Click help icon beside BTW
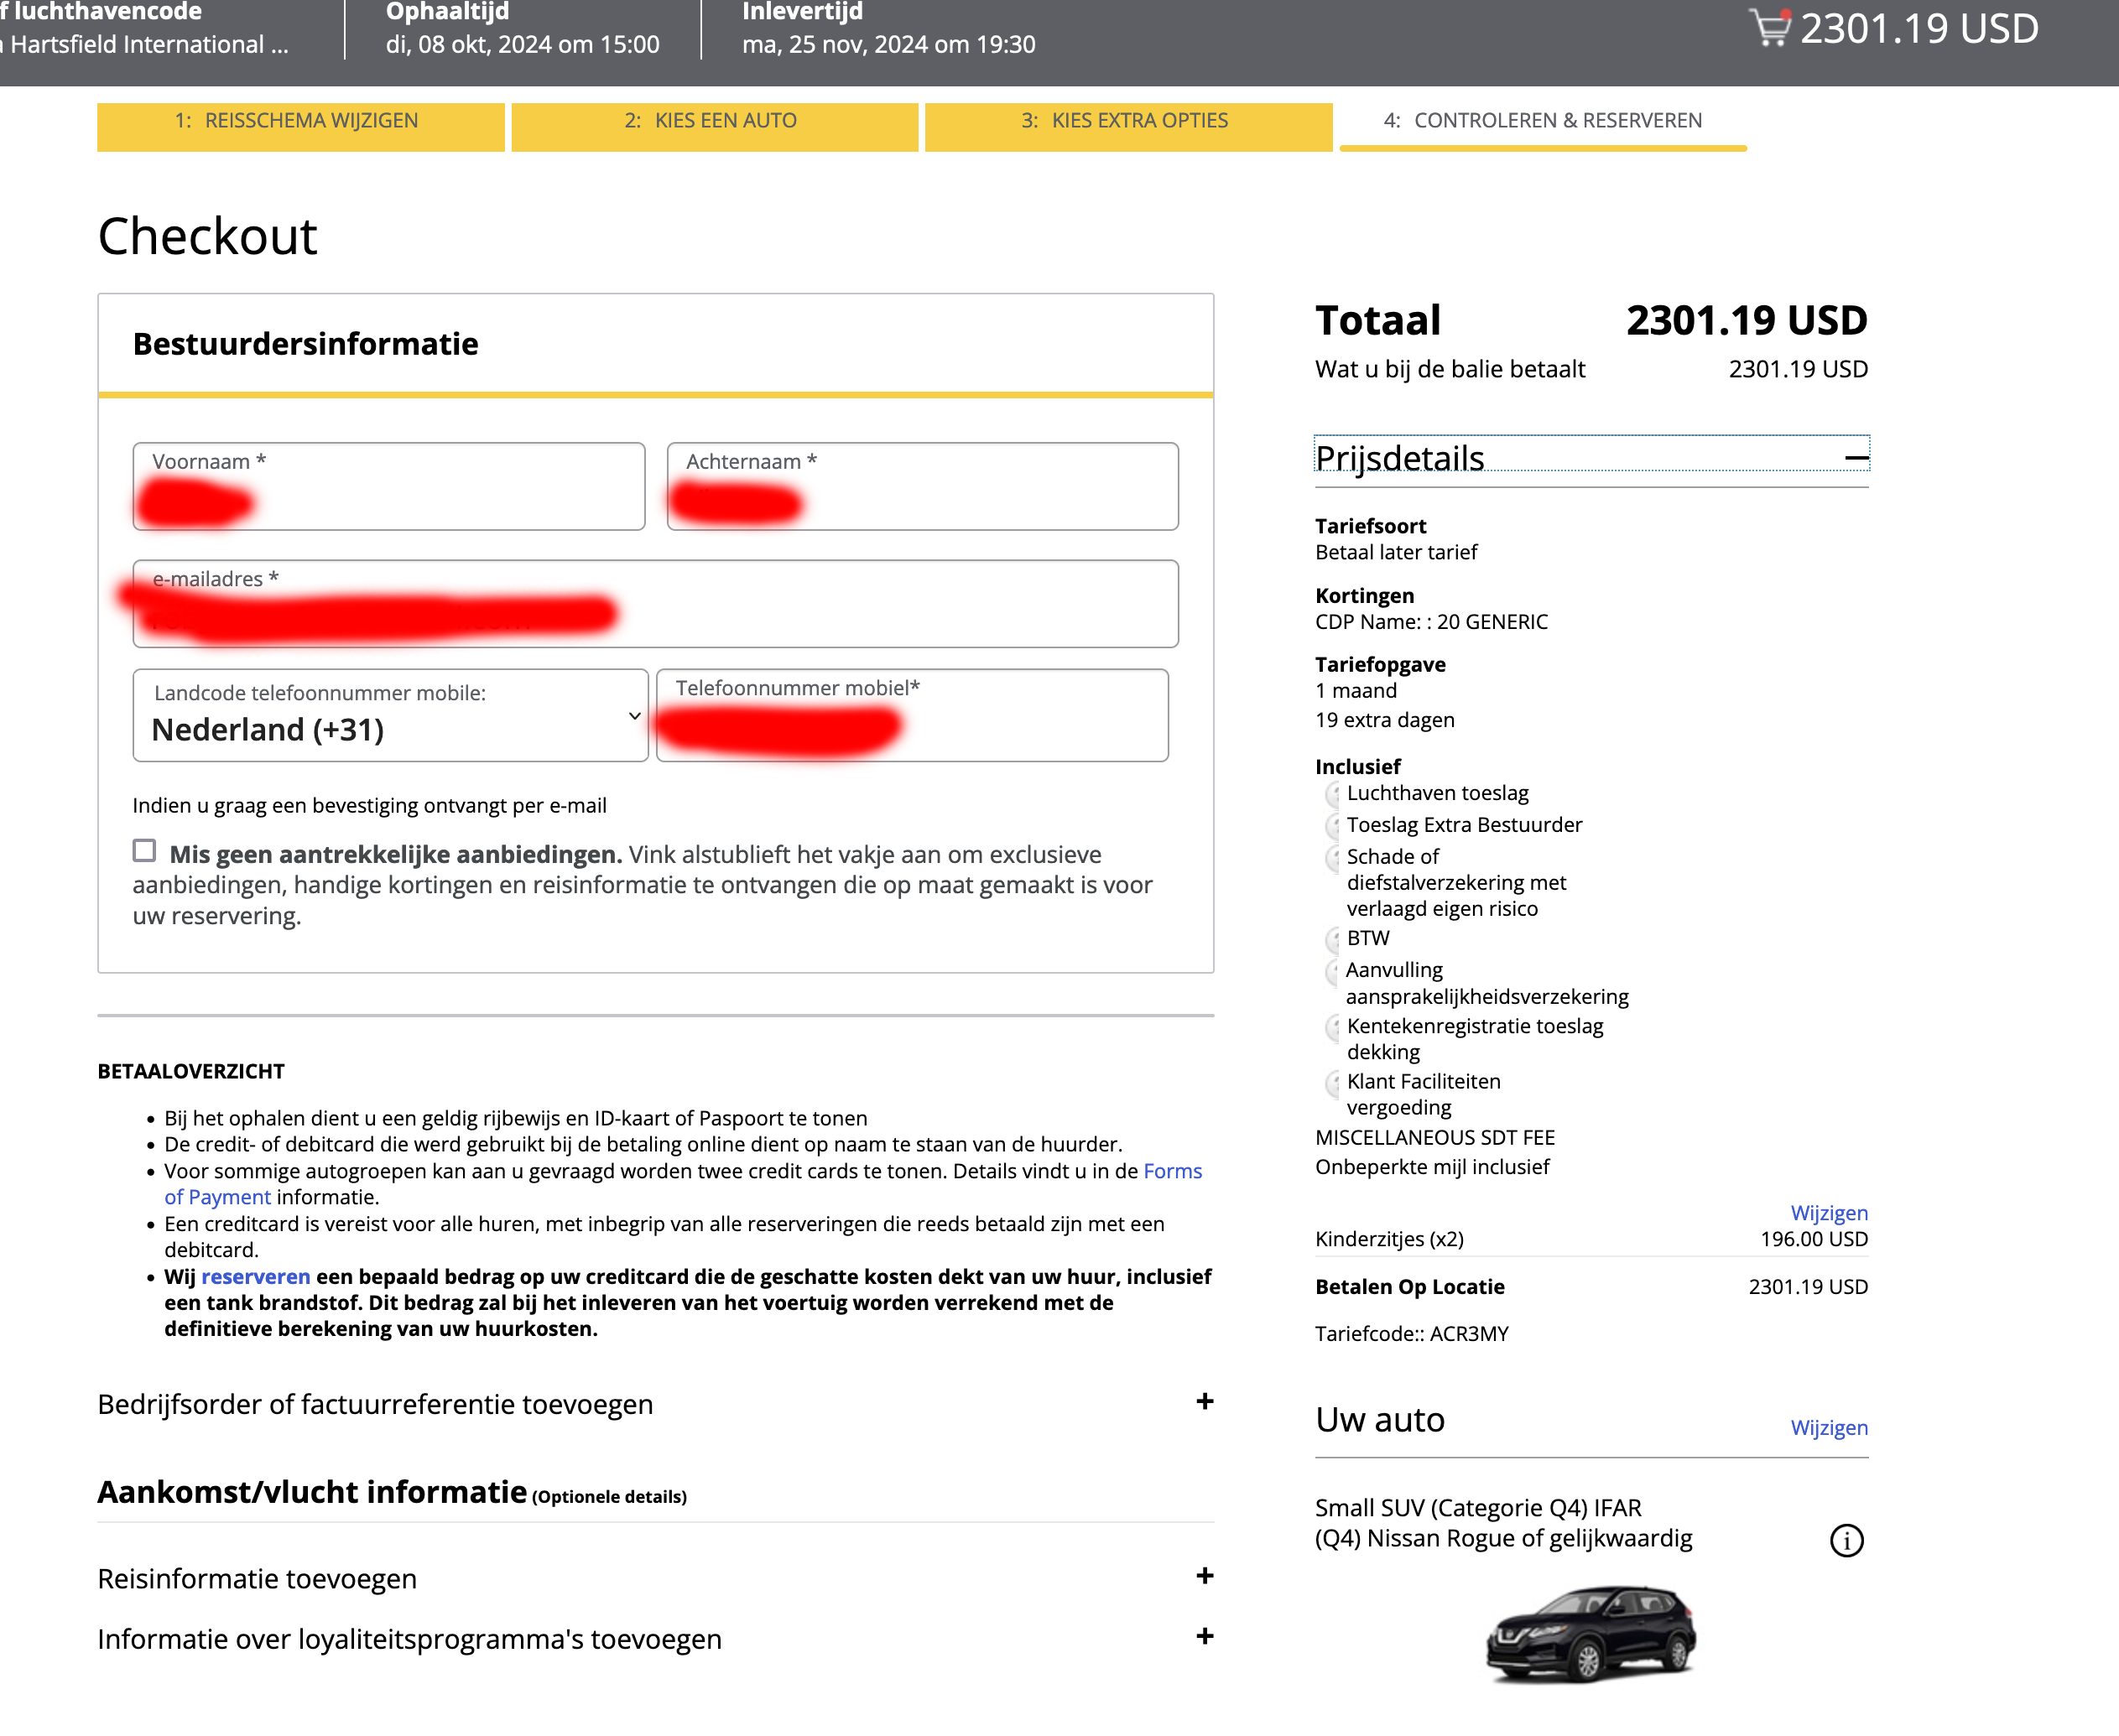 pyautogui.click(x=1332, y=940)
